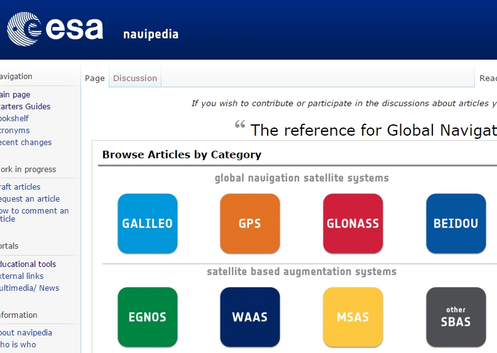The height and width of the screenshot is (353, 497).
Task: Open the other SBAS category tile
Action: coord(456,317)
